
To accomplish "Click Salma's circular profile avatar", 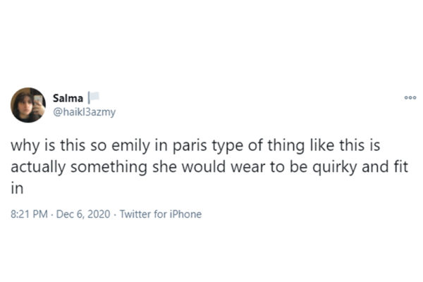I will [28, 105].
